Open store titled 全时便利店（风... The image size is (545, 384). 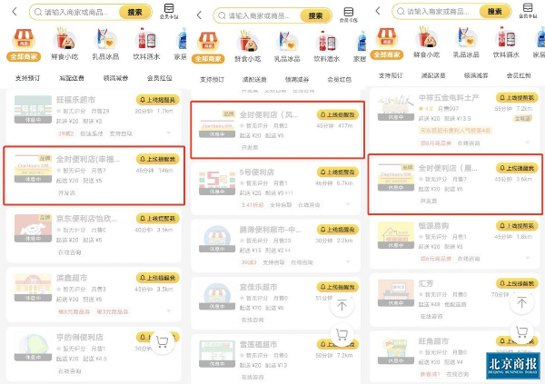269,114
